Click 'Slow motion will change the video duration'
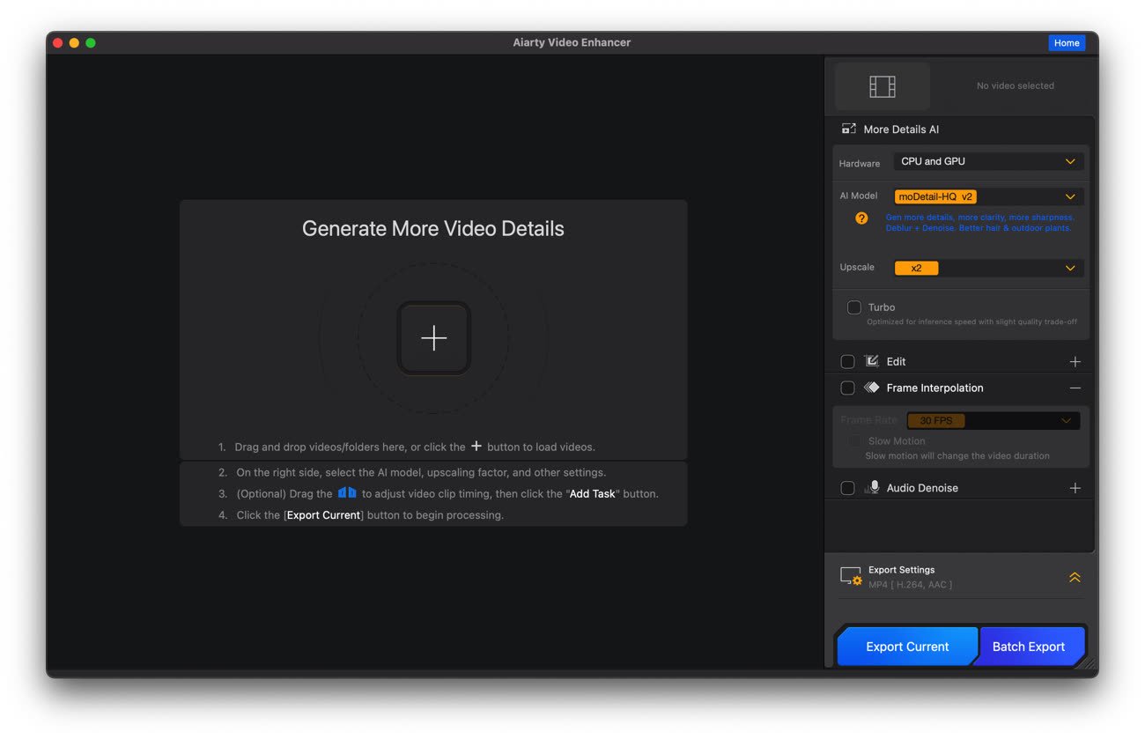 [957, 456]
